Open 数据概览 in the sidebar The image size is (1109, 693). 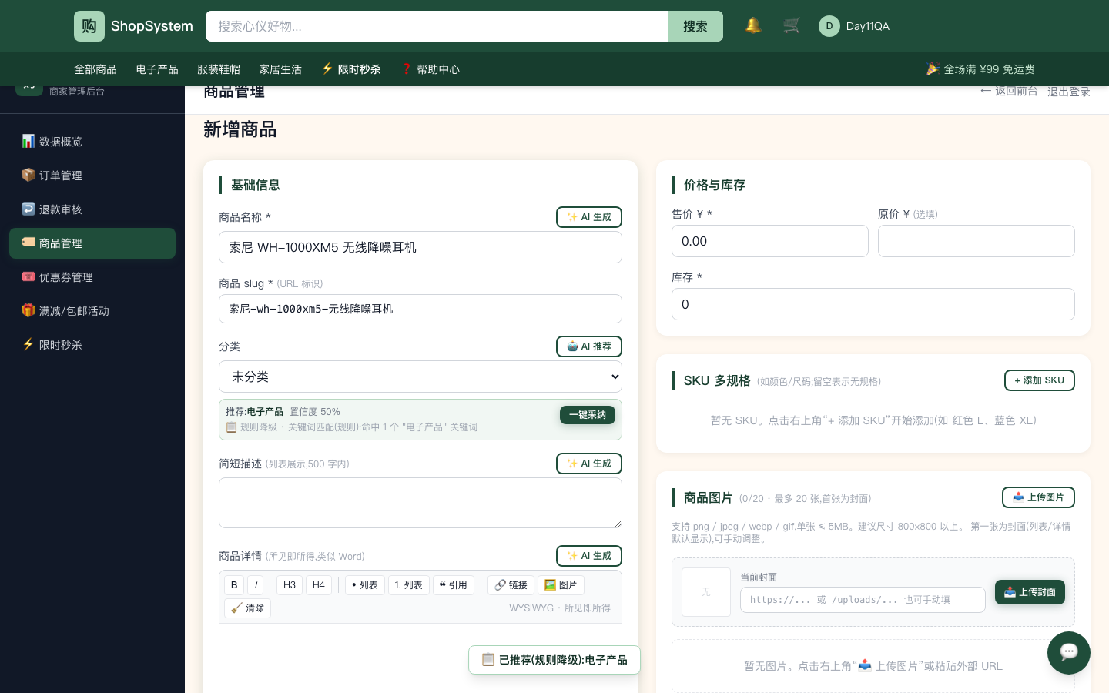pyautogui.click(x=92, y=142)
